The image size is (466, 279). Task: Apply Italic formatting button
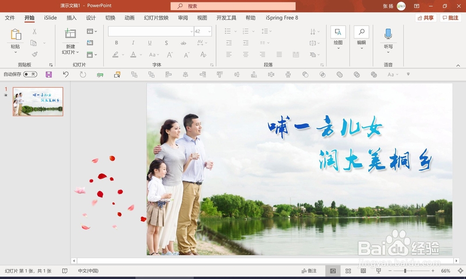133,43
